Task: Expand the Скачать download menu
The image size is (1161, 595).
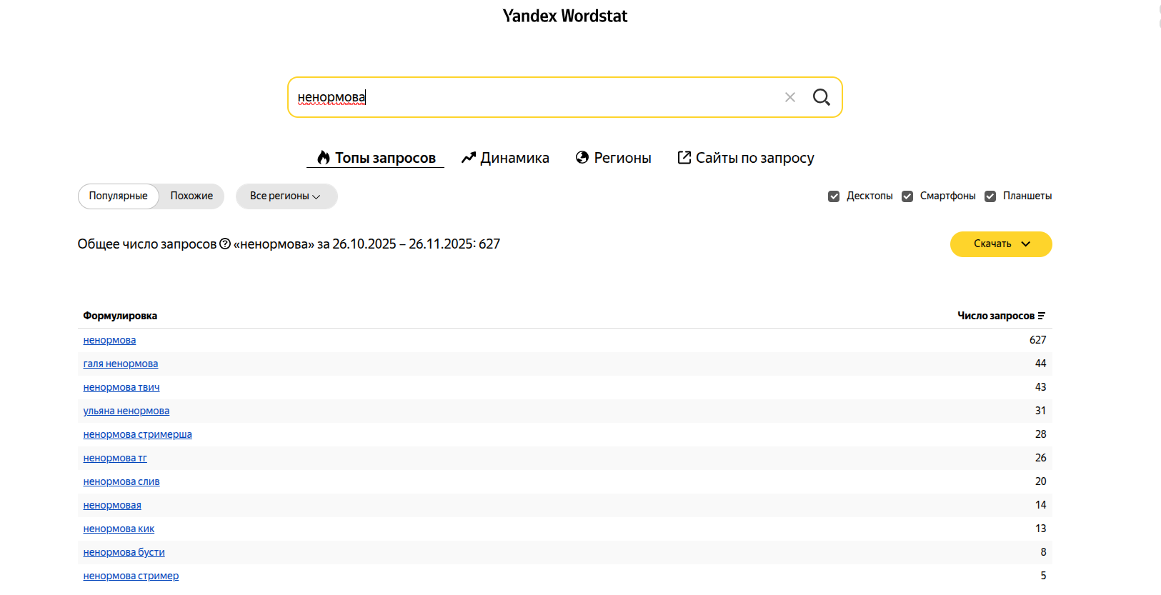Action: pos(1001,244)
